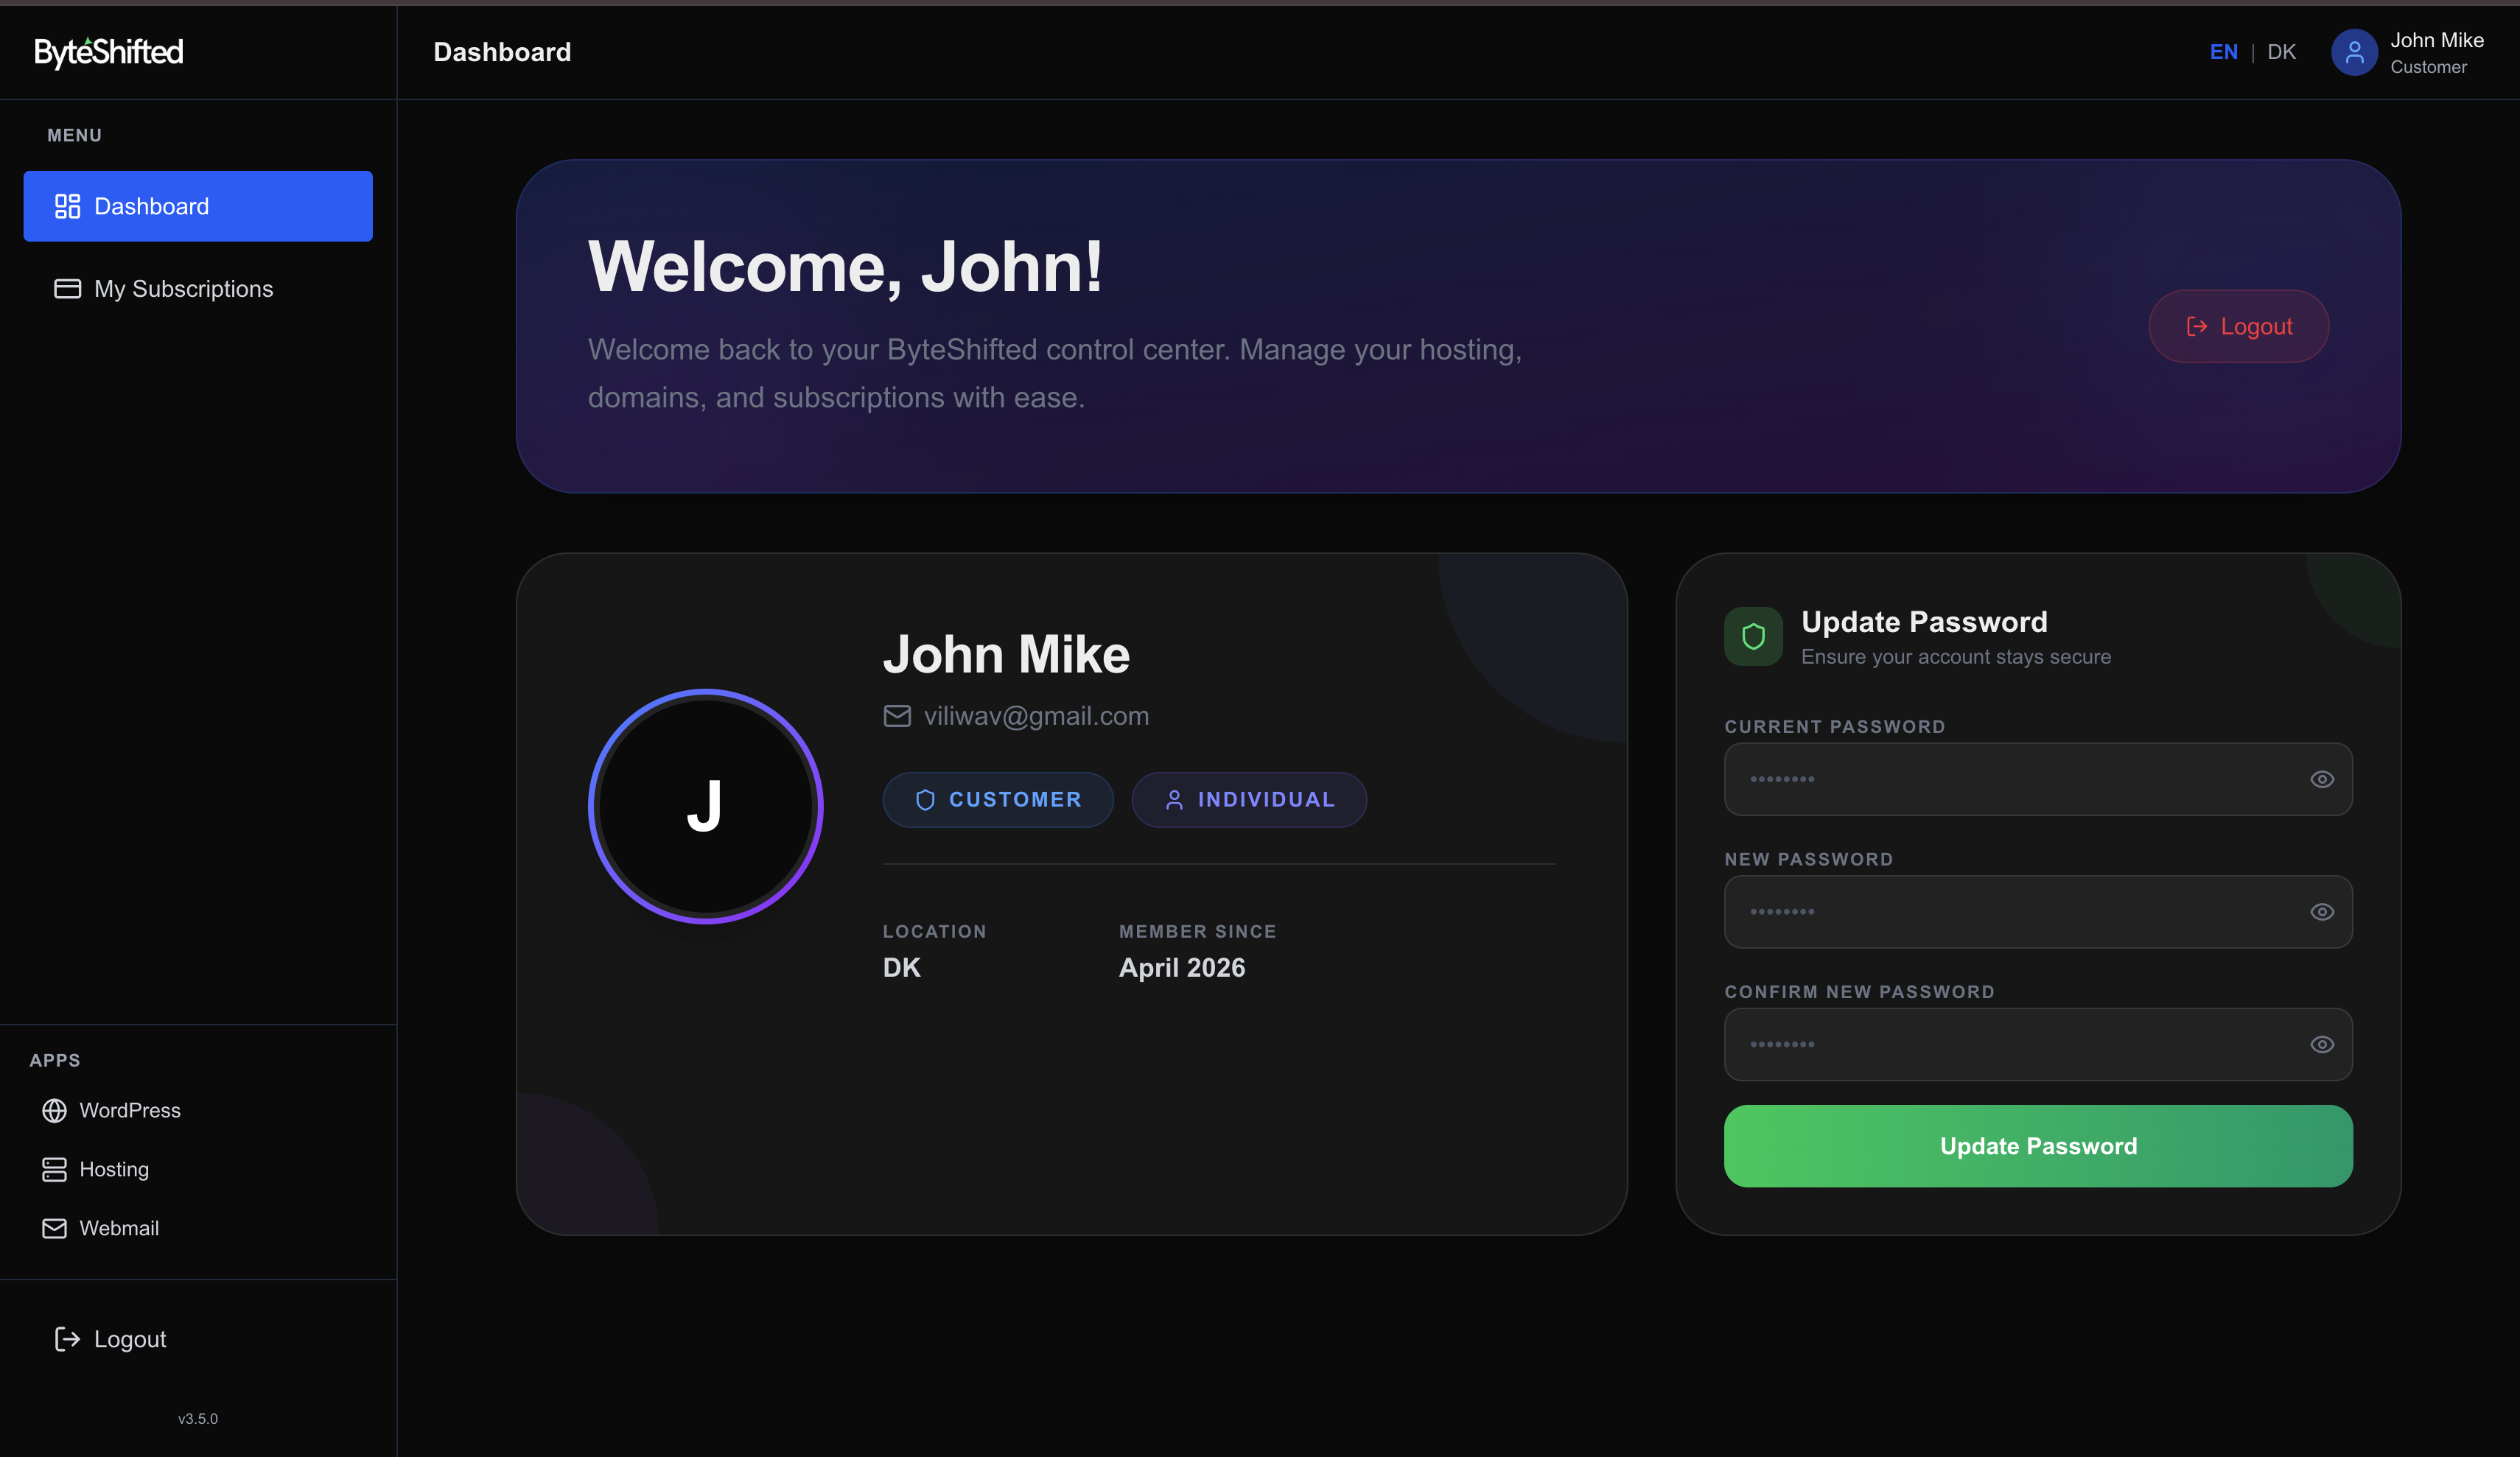Click the logout icon in the banner button
2520x1457 pixels.
[2196, 326]
